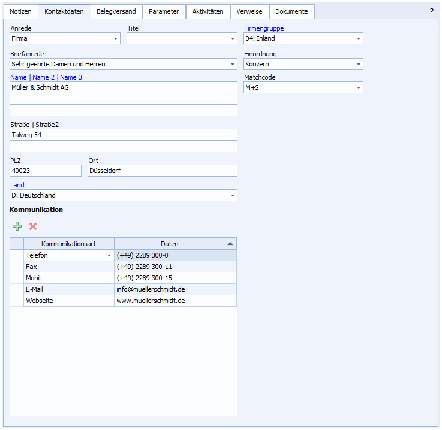
Task: Open the Einordnung dropdown showing Konzern
Action: point(359,64)
